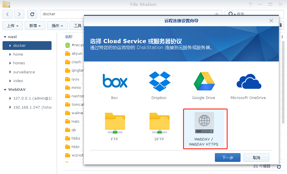Image resolution: width=287 pixels, height=174 pixels.
Task: Expand the surveillance folder in the tree
Action: point(10,72)
